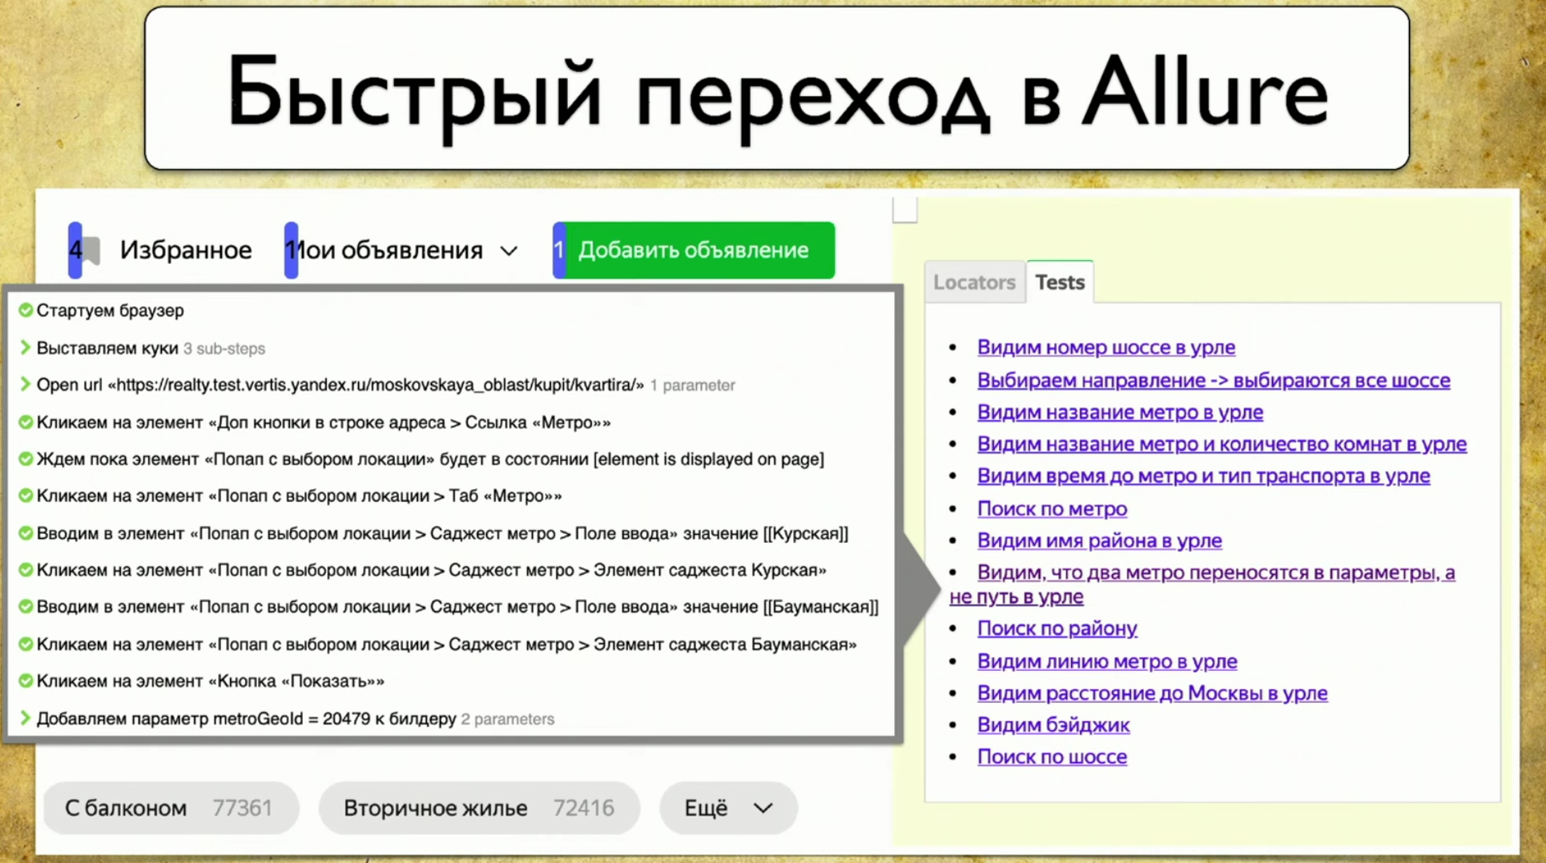Open the Избранное link
The height and width of the screenshot is (863, 1546).
click(x=186, y=251)
